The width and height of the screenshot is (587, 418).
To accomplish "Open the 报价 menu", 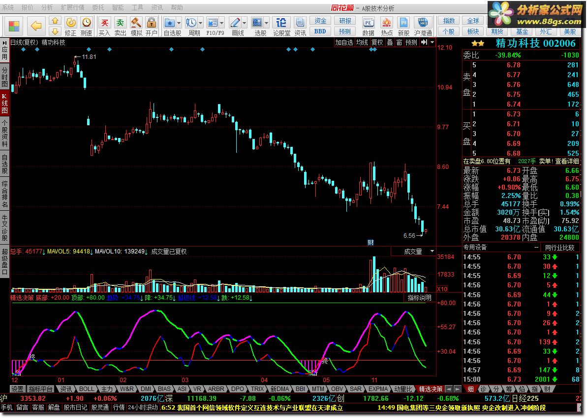I will [28, 7].
